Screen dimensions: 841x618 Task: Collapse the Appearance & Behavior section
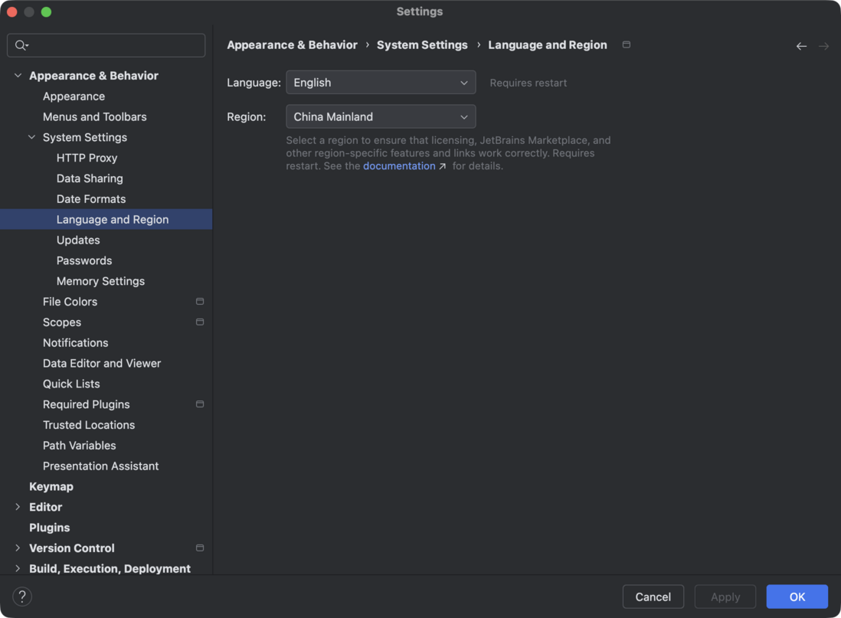click(18, 76)
